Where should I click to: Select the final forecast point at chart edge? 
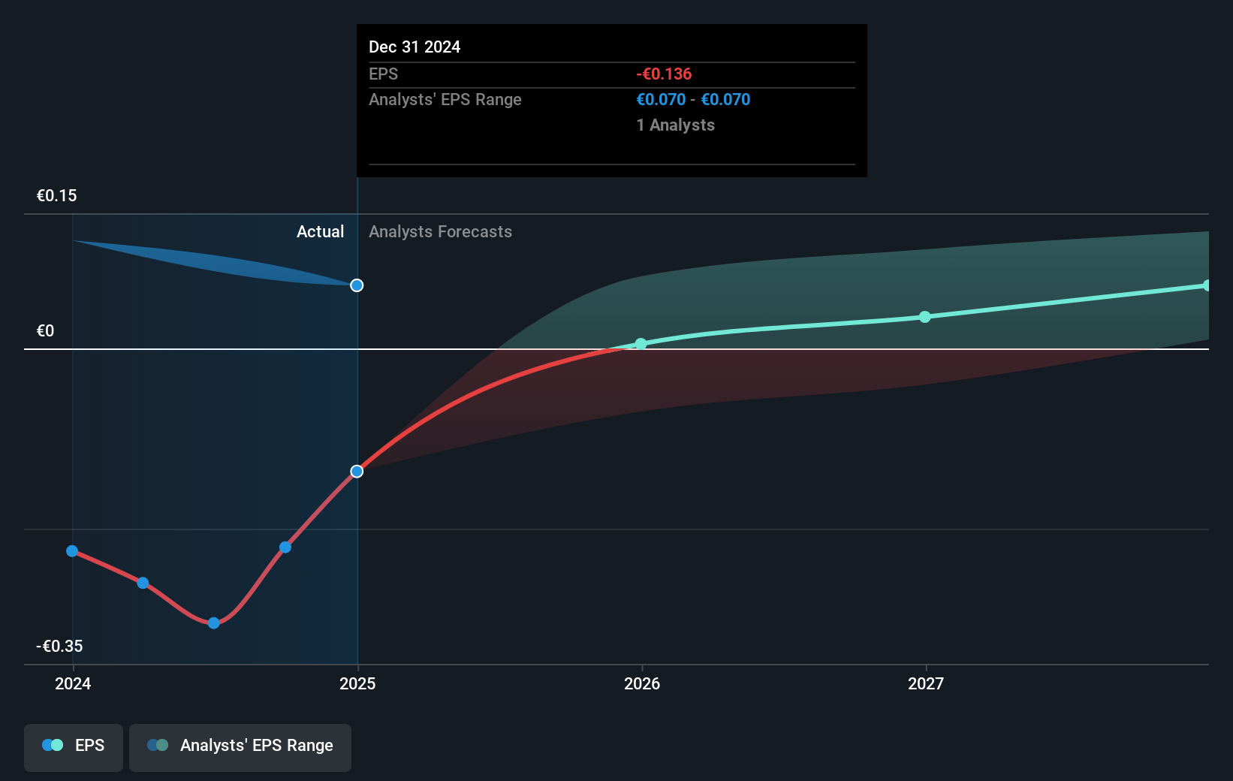tap(1206, 285)
